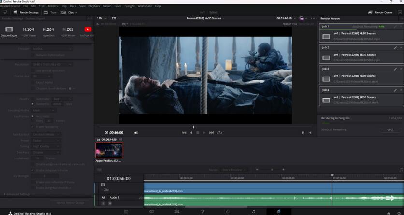The width and height of the screenshot is (404, 215).
Task: Jump to last frame in viewer
Action: 211,133
